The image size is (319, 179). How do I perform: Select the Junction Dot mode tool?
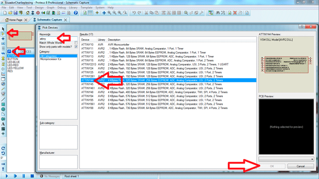pyautogui.click(x=3, y=39)
